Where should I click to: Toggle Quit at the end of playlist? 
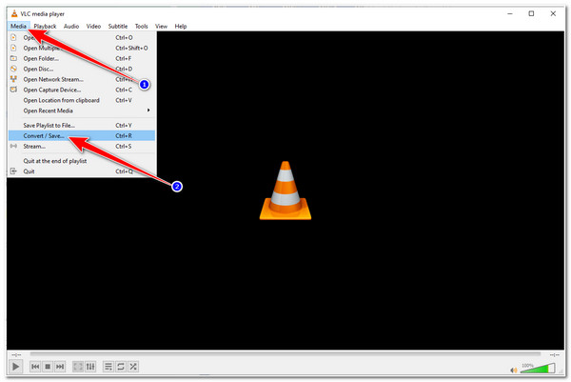[82, 161]
